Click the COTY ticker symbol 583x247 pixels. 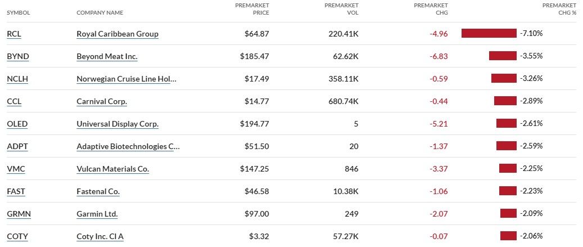pyautogui.click(x=17, y=236)
